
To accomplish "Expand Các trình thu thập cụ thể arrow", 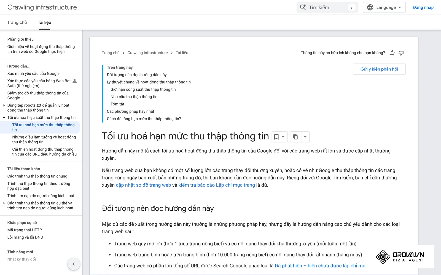I will [x=4, y=203].
